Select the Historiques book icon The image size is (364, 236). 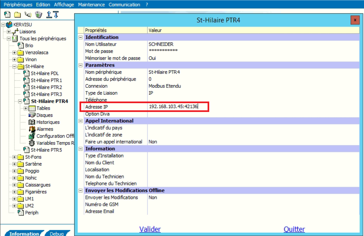(32, 122)
